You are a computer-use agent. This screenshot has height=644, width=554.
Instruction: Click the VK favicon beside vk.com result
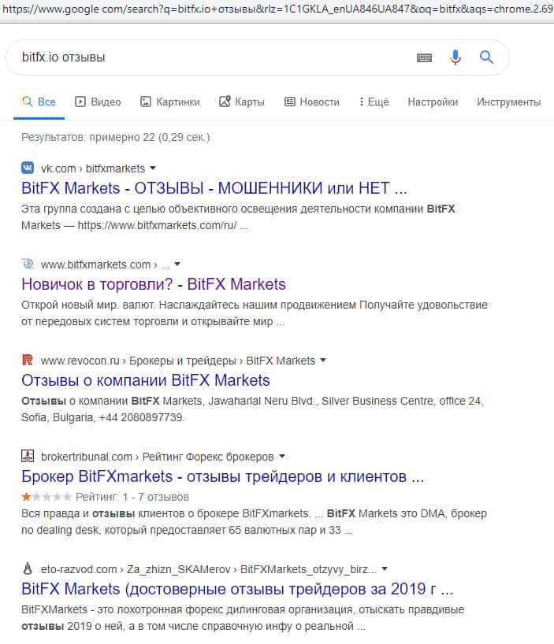point(28,168)
